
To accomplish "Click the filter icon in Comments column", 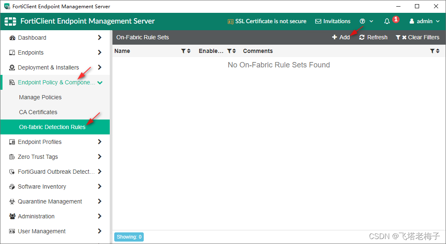I will [432, 51].
